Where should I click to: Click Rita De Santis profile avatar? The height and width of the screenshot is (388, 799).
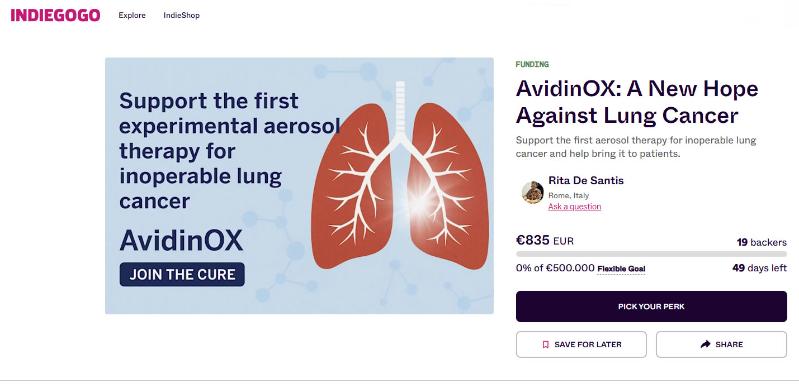pyautogui.click(x=532, y=193)
